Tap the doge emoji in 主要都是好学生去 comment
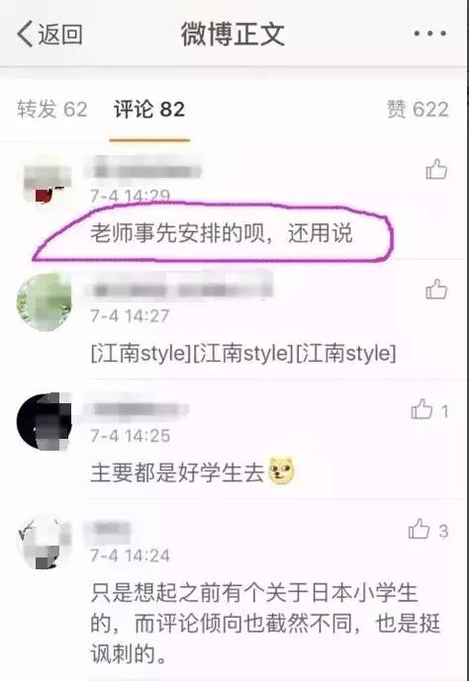 (x=282, y=471)
